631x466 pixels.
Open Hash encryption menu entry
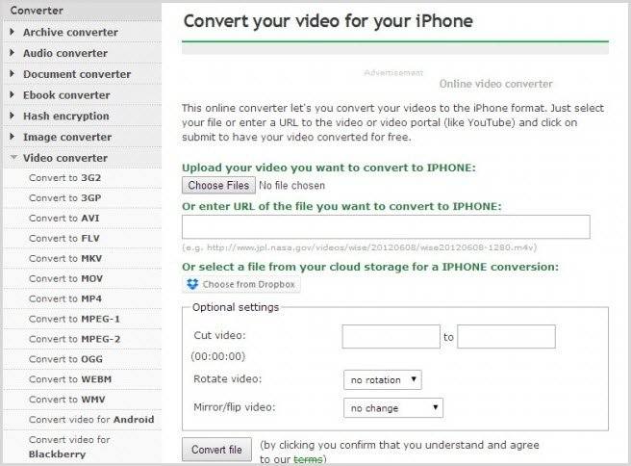click(x=66, y=116)
